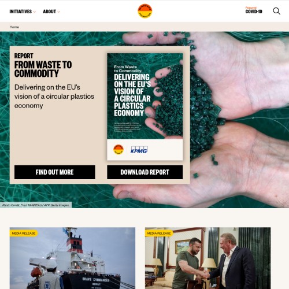Click the From Waste to Commodity heading

43,69
